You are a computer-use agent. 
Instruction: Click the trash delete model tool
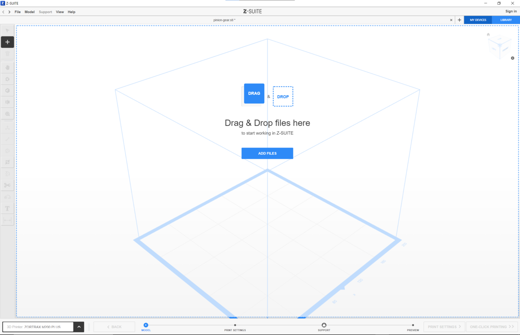7,54
